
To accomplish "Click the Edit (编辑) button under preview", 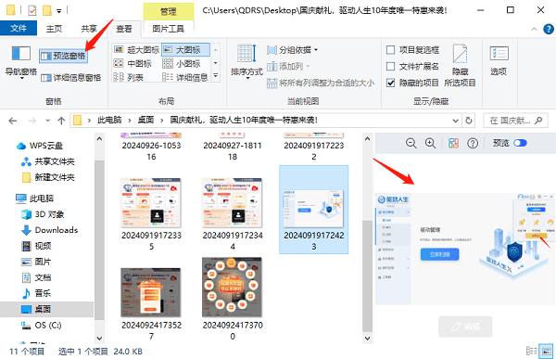I will point(465,327).
